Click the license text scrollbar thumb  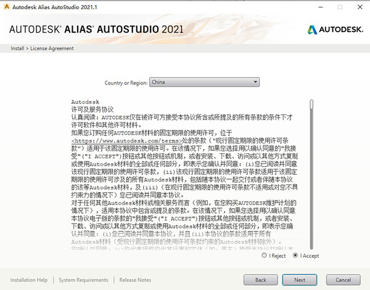click(x=311, y=103)
